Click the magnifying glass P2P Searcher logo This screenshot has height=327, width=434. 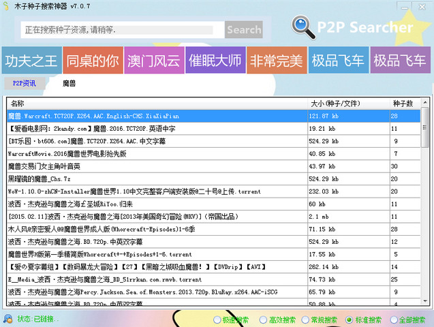click(x=303, y=27)
